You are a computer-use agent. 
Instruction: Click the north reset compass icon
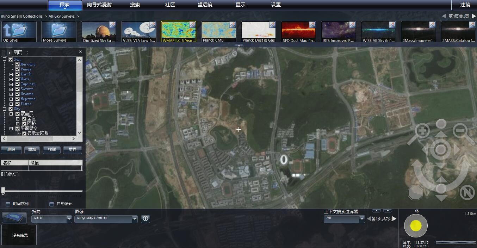tap(467, 192)
